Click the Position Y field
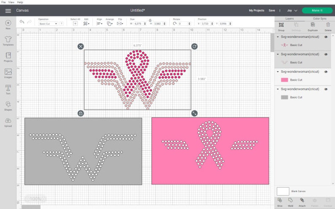The height and width of the screenshot is (209, 335). (x=225, y=24)
